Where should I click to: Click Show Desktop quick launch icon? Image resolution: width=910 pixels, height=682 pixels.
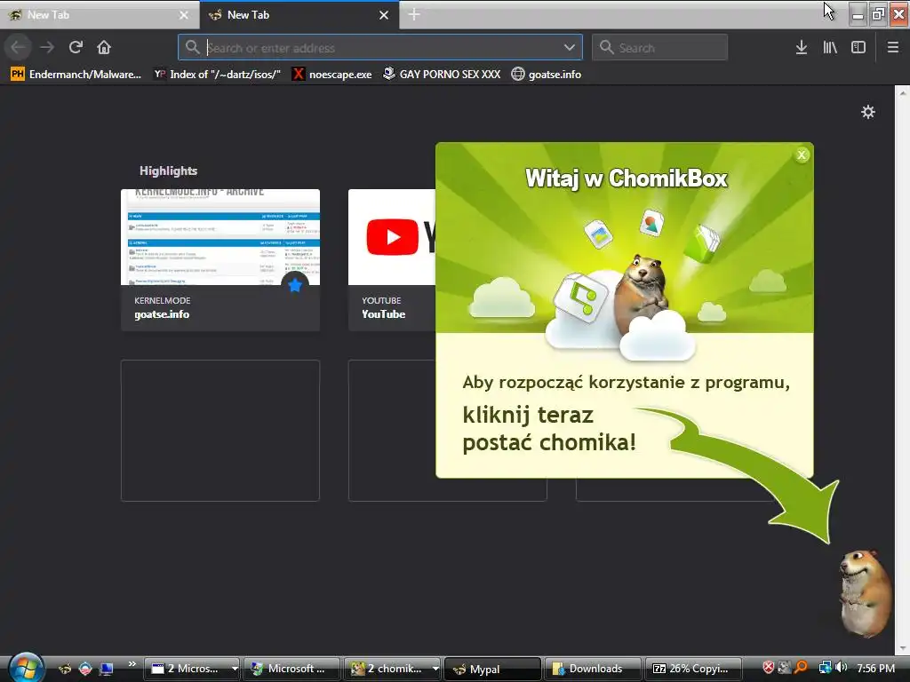[107, 669]
